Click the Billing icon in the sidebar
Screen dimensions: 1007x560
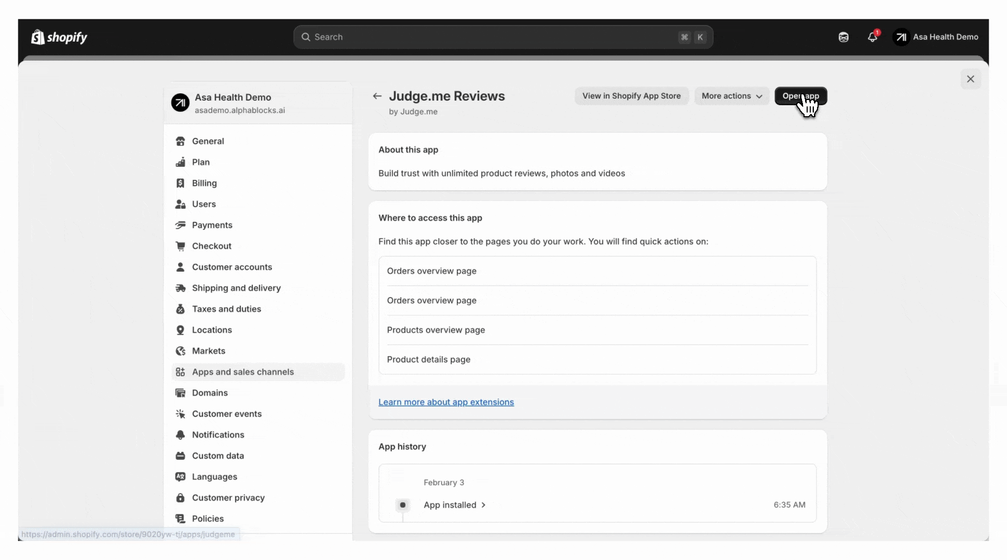click(180, 183)
